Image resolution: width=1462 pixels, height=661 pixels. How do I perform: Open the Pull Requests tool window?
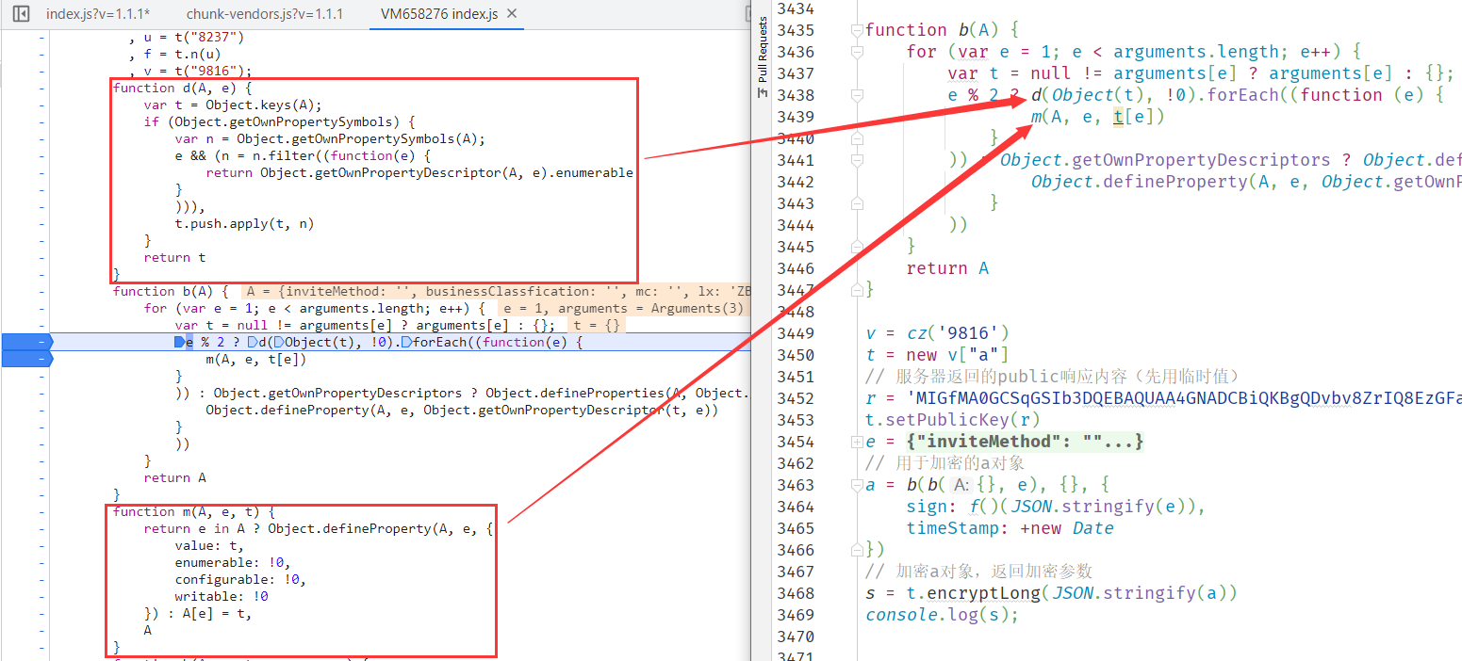(763, 58)
